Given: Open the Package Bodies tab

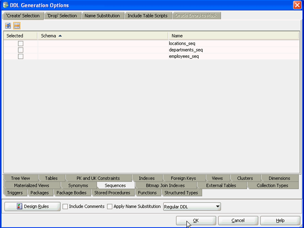Looking at the screenshot, I should click(71, 193).
